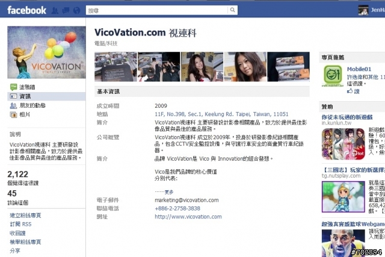Open fifth photo thumbnail of product boxes
This screenshot has width=385, height=257.
288,67
